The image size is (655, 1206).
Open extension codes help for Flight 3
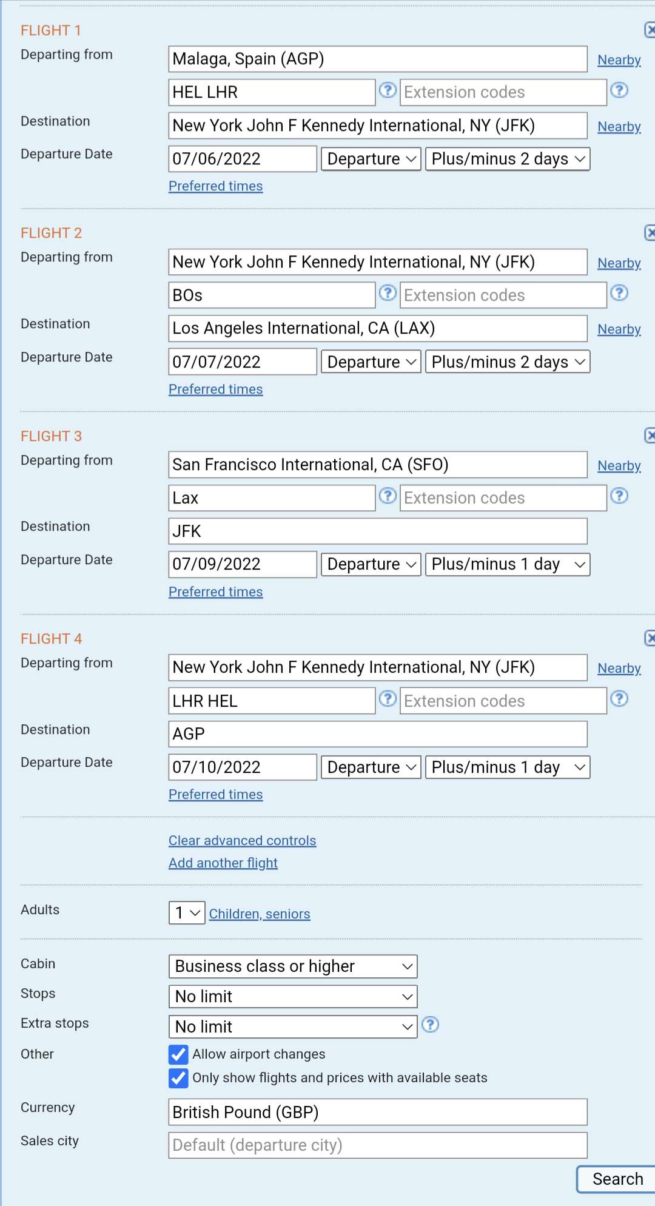click(x=619, y=496)
